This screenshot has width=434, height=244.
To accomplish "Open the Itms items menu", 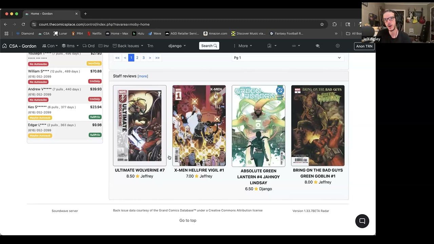I will [70, 46].
